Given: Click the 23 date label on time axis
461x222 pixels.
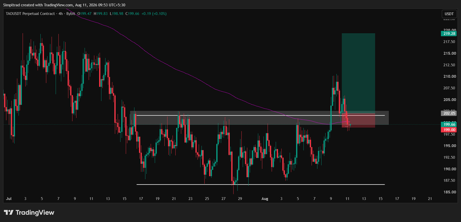Looking at the screenshot, I should point(191,199).
